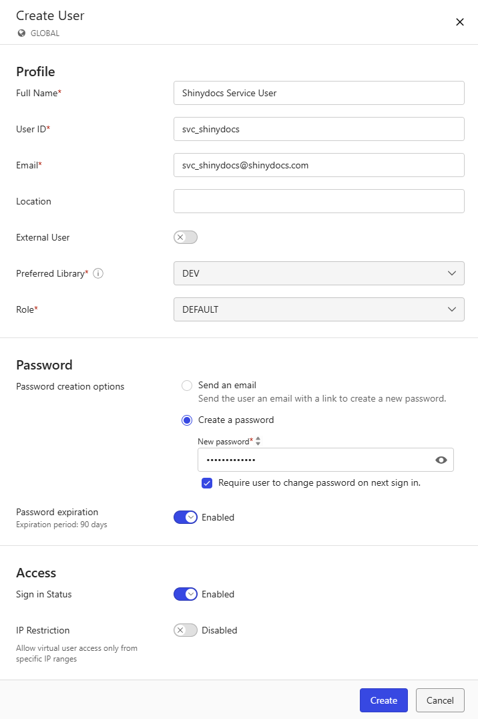Uncheck Require user to change password
Viewport: 478px width, 719px height.
pos(207,482)
